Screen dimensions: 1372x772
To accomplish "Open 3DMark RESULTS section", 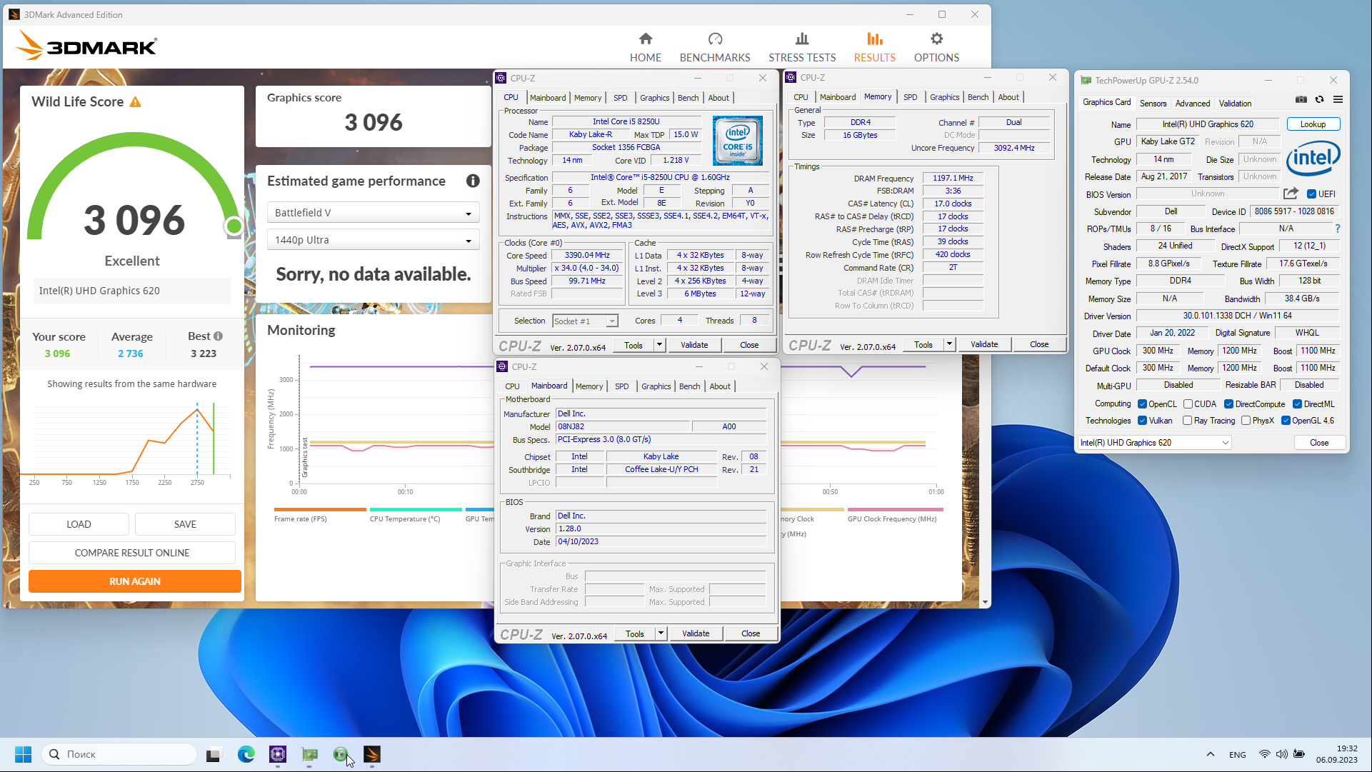I will tap(874, 47).
